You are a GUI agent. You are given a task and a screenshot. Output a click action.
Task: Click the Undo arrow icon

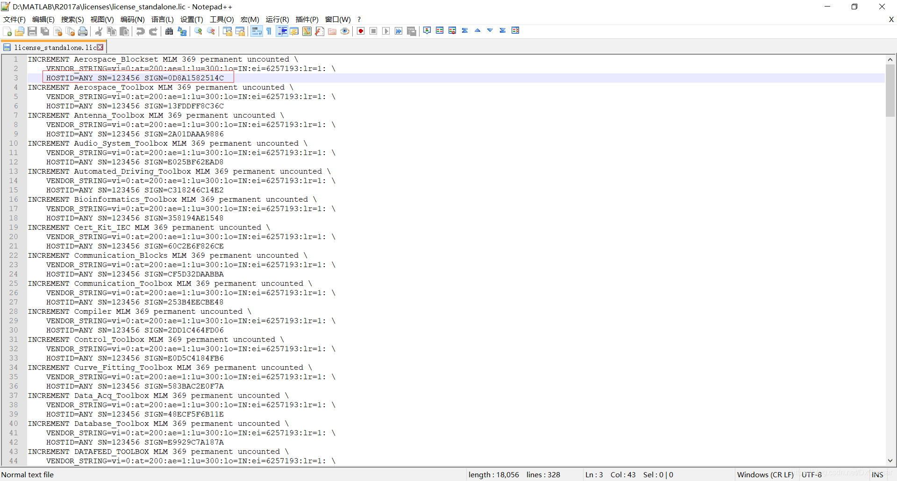pyautogui.click(x=140, y=31)
